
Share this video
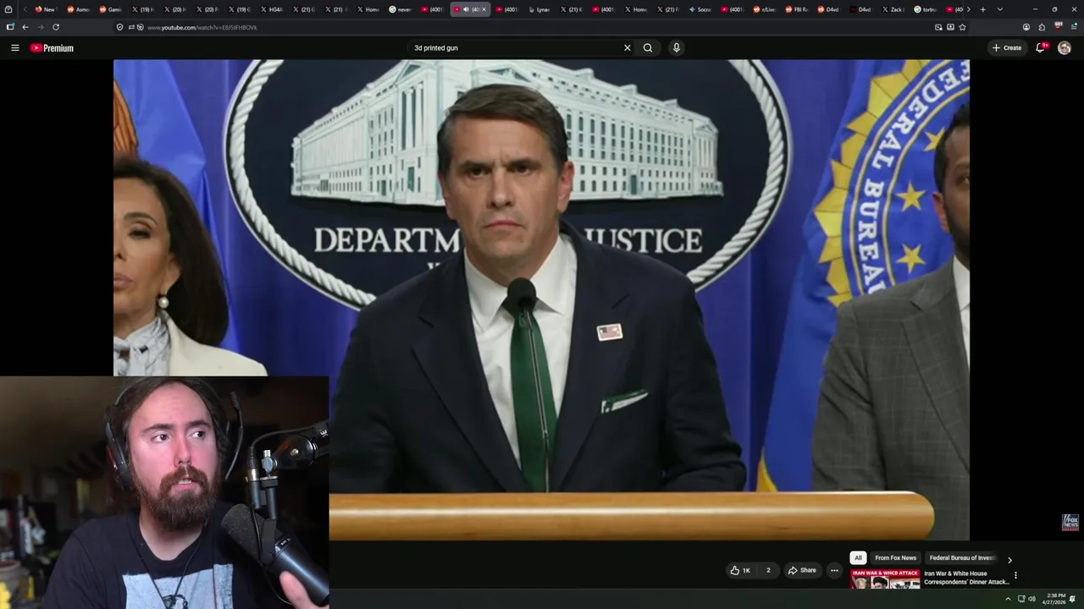(802, 570)
